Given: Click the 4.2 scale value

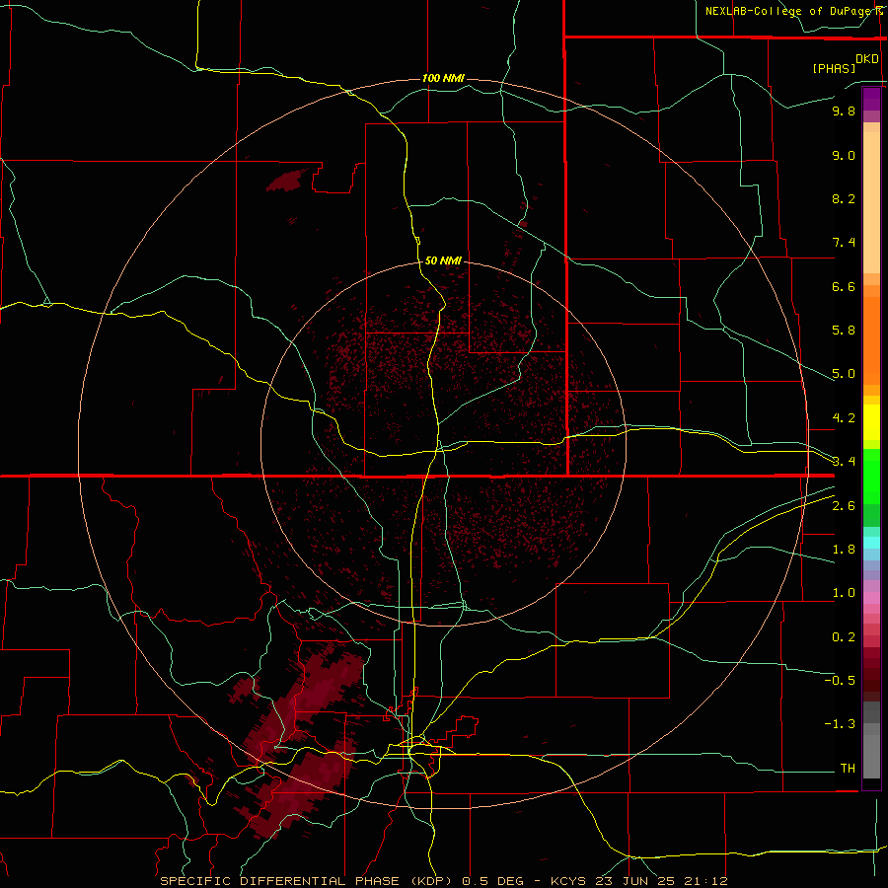Looking at the screenshot, I should [x=844, y=418].
